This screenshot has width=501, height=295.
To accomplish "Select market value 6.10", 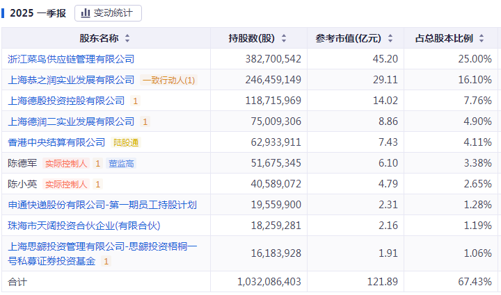I will [388, 163].
